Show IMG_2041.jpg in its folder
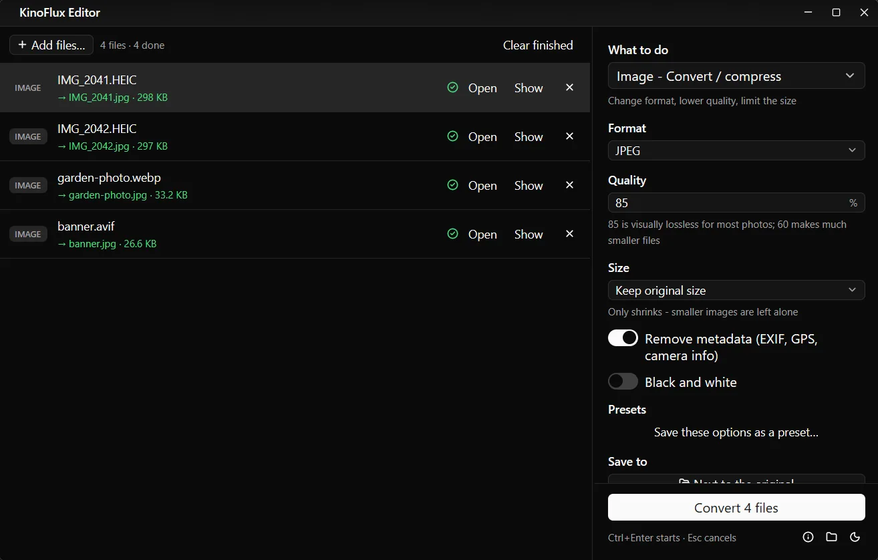The width and height of the screenshot is (878, 560). click(x=529, y=88)
